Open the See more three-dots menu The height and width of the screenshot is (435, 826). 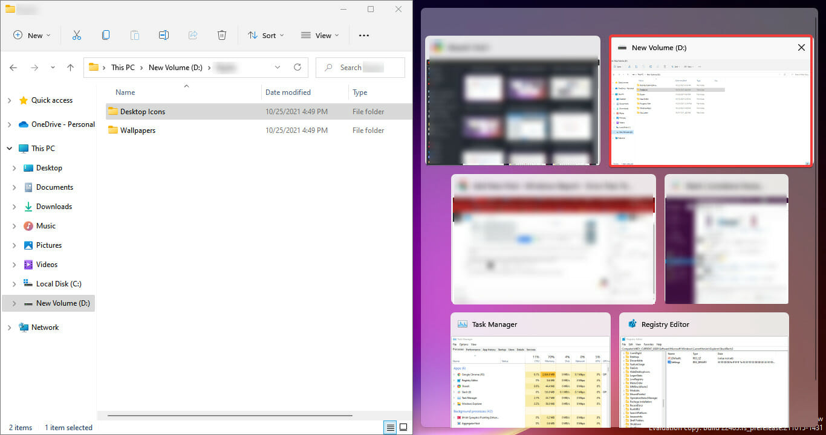[x=364, y=36]
